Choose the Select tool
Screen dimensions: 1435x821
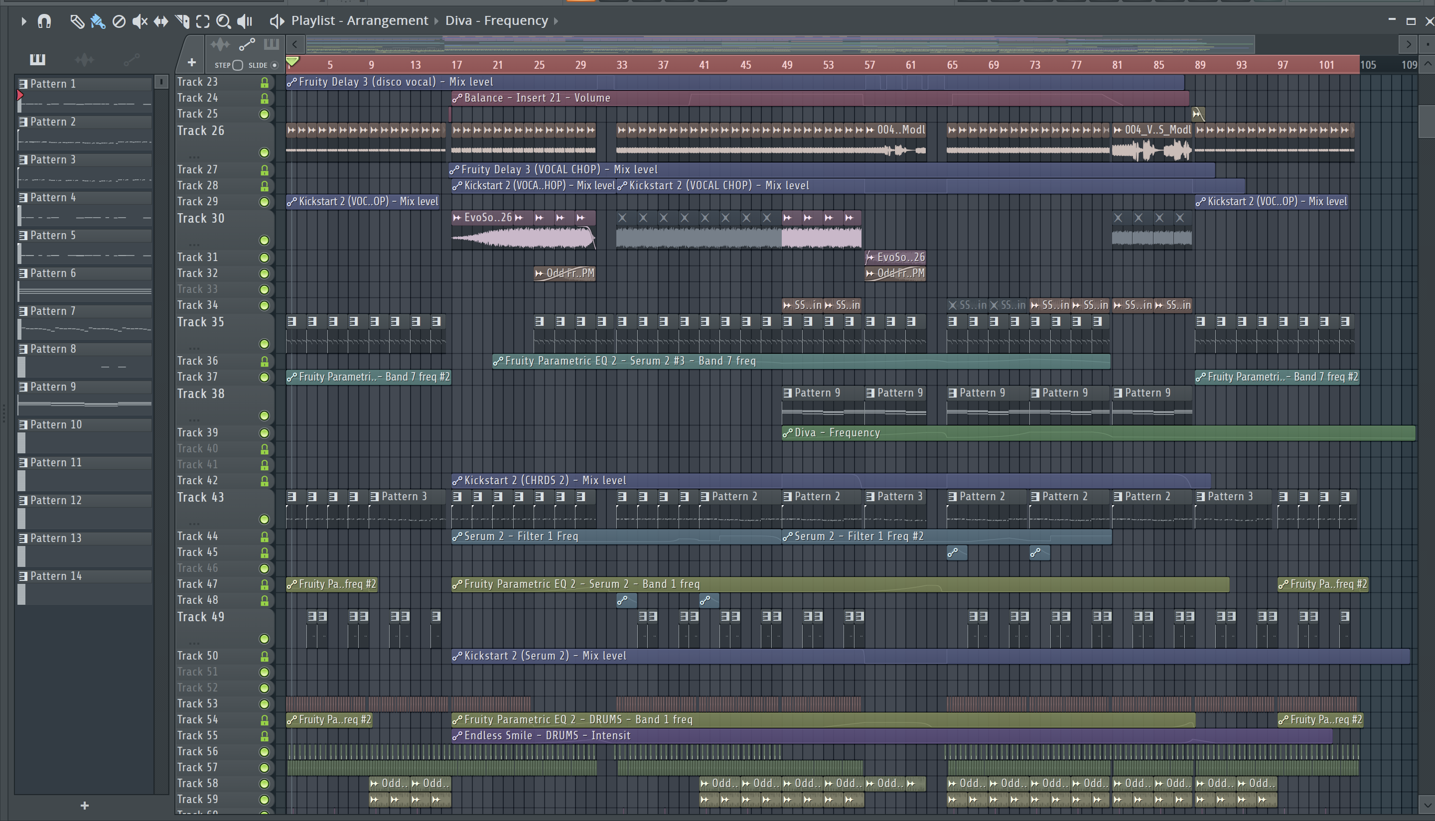(202, 21)
